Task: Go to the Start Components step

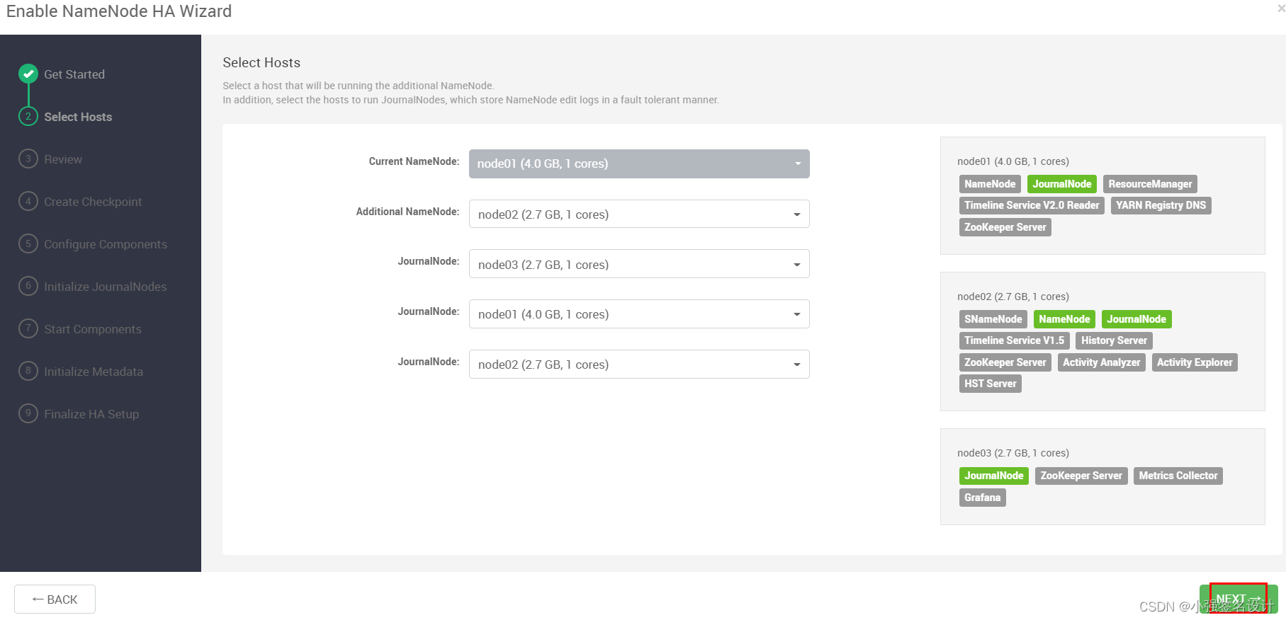Action: 93,329
